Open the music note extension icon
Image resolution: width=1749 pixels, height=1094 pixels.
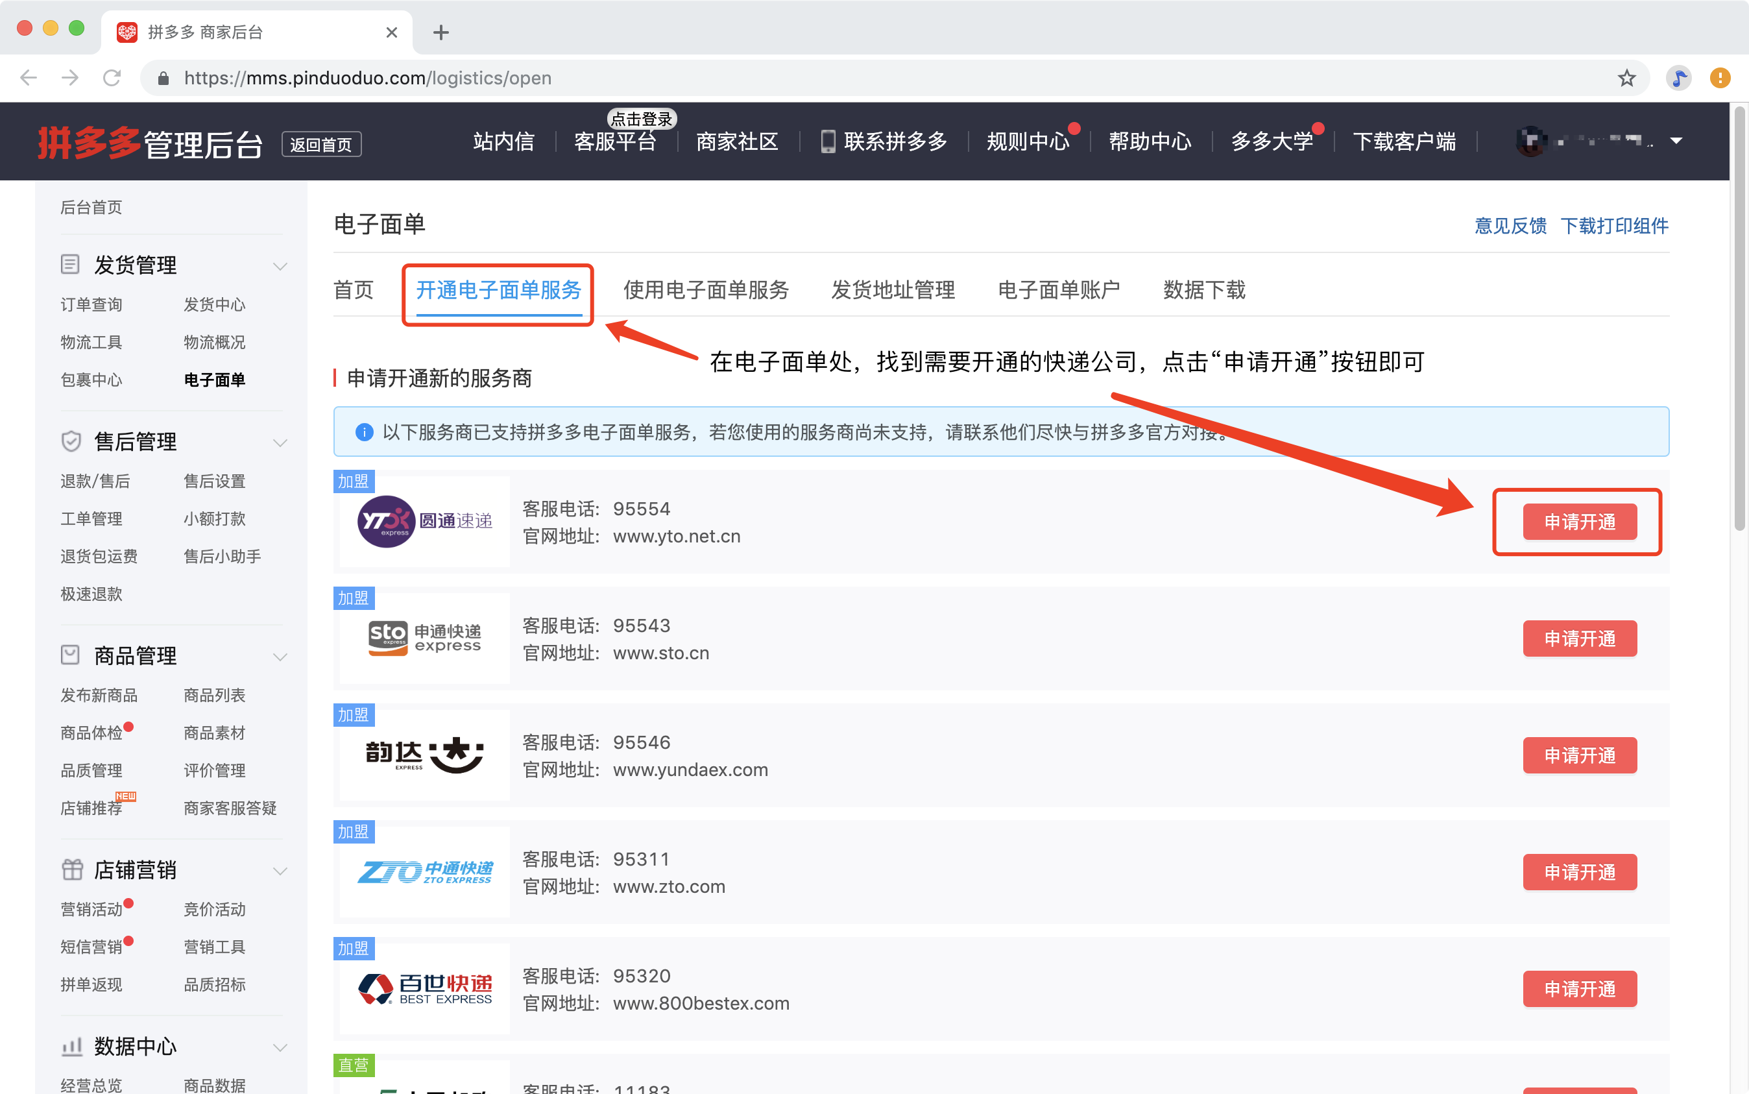(x=1679, y=77)
